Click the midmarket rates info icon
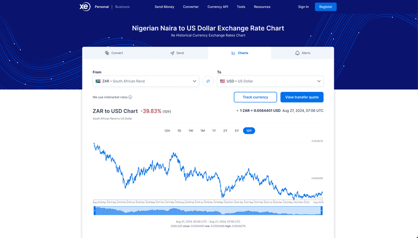The height and width of the screenshot is (238, 418). coord(130,97)
